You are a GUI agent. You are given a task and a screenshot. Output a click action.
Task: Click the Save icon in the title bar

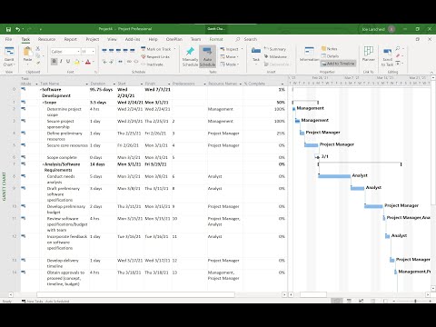(x=8, y=29)
